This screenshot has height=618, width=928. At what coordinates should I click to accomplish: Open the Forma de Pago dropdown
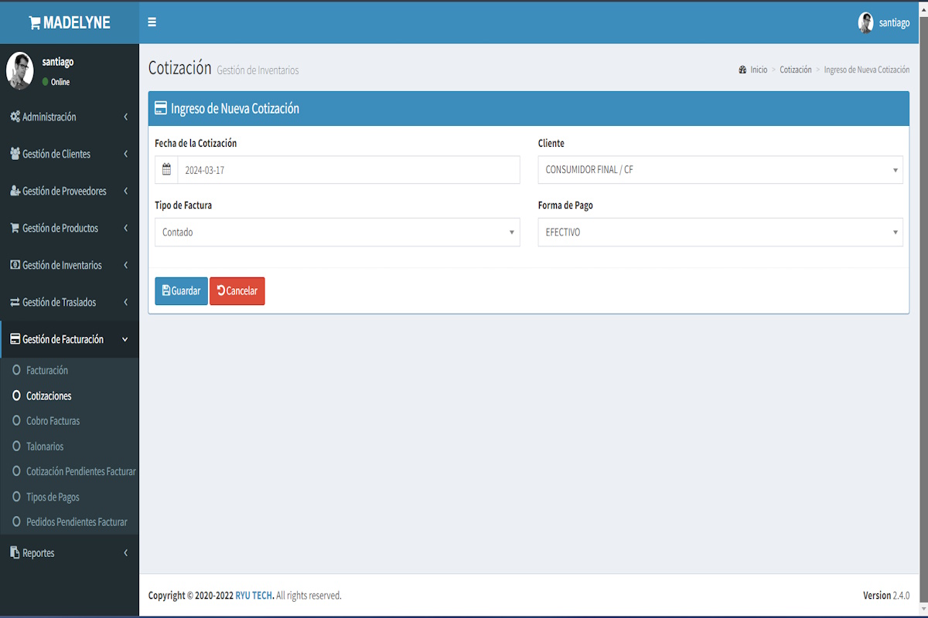coord(720,232)
